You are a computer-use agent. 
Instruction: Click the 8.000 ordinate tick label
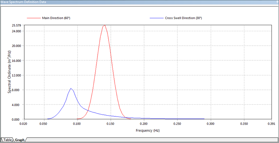click(x=17, y=90)
